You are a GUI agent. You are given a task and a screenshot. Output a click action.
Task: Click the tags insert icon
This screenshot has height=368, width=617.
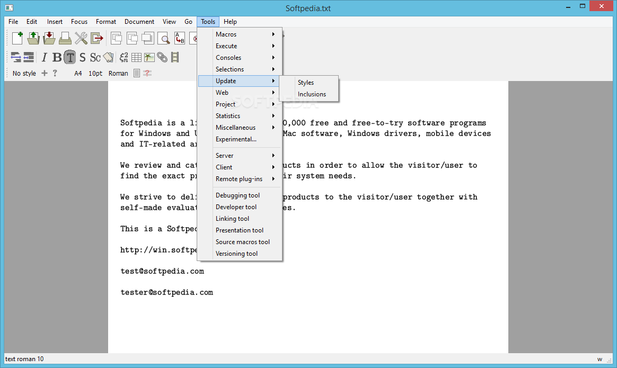click(x=109, y=57)
